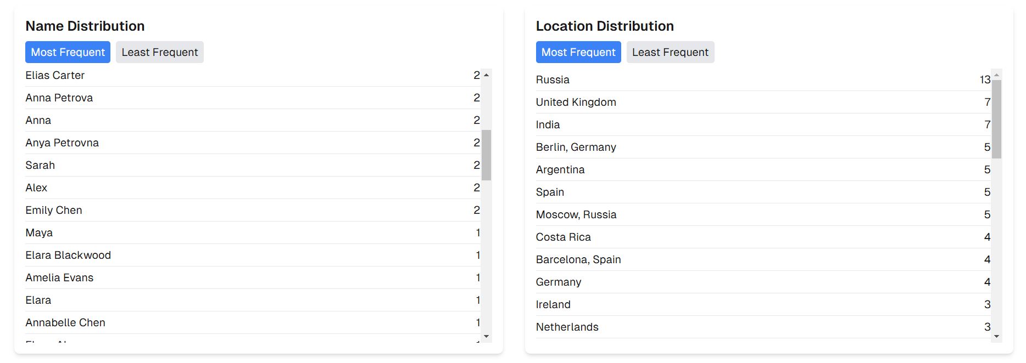Select Most Frequent in Location Distribution
Image resolution: width=1026 pixels, height=363 pixels.
(x=578, y=52)
